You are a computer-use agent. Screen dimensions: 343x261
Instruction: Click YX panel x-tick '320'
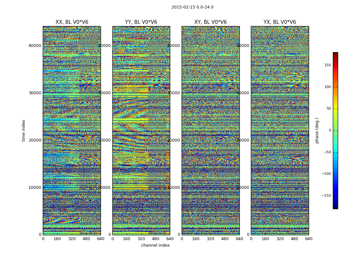pyautogui.click(x=280, y=239)
